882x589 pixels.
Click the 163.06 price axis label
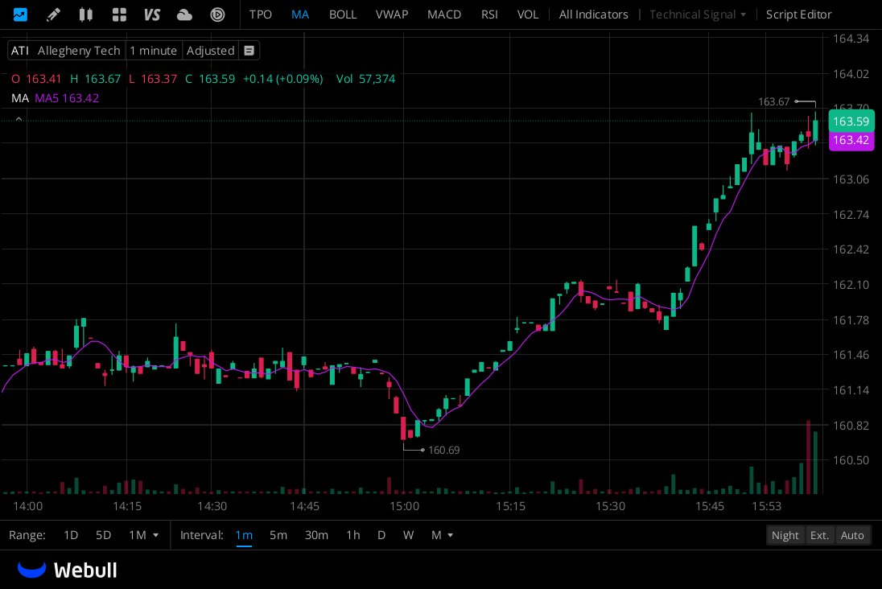(851, 179)
